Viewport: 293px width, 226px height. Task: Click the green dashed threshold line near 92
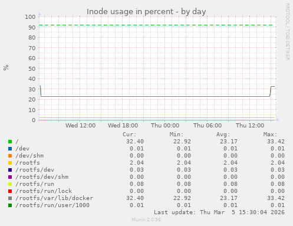click(156, 25)
